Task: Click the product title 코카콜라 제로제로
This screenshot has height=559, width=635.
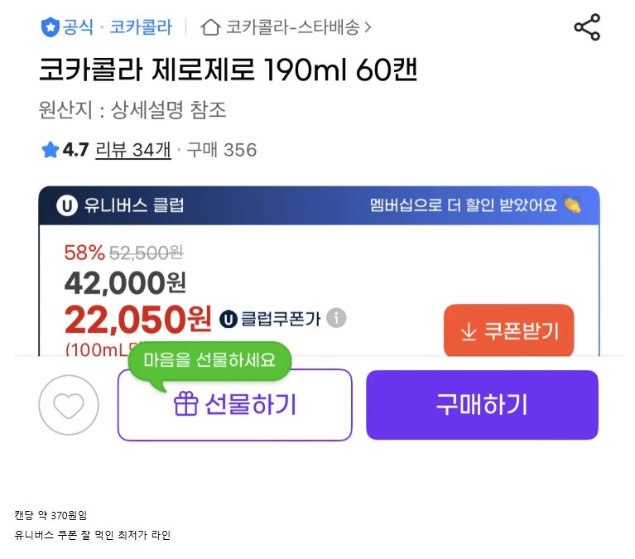Action: 228,70
